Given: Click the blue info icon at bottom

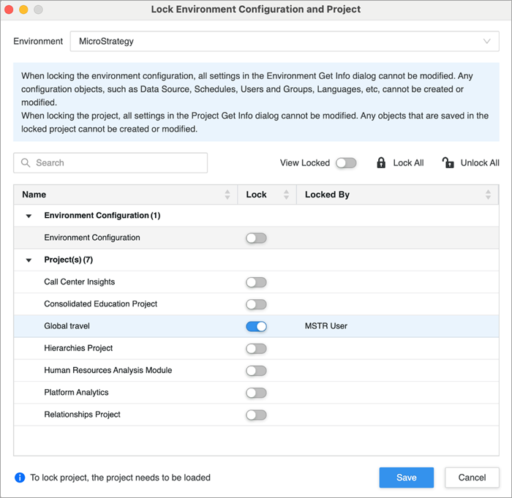Looking at the screenshot, I should click(20, 478).
